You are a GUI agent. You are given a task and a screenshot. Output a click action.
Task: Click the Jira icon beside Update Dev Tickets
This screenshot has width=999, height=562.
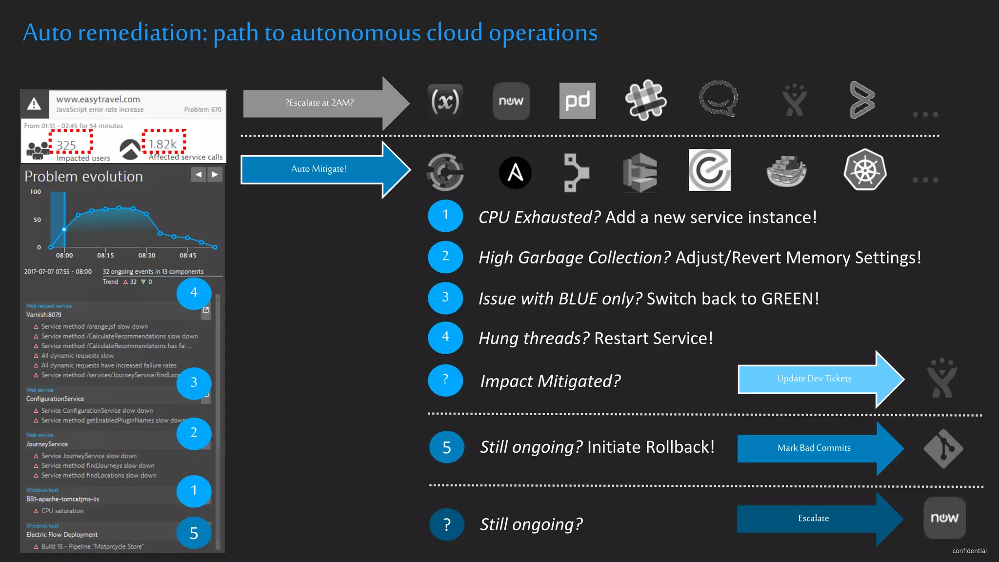coord(942,378)
